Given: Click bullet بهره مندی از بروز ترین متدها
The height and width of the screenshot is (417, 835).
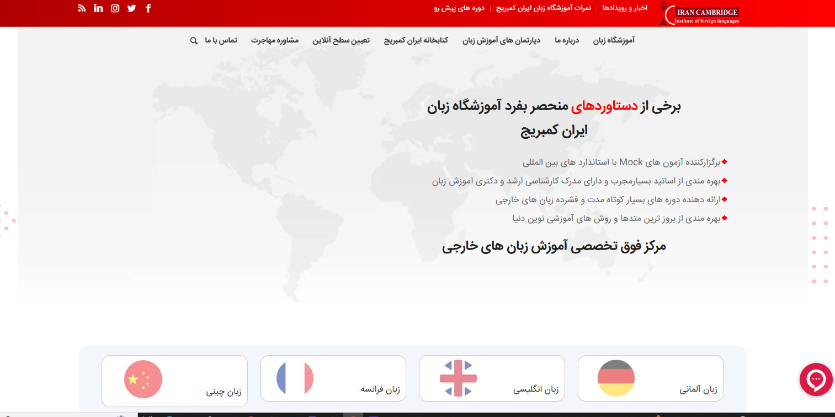Looking at the screenshot, I should (x=617, y=218).
